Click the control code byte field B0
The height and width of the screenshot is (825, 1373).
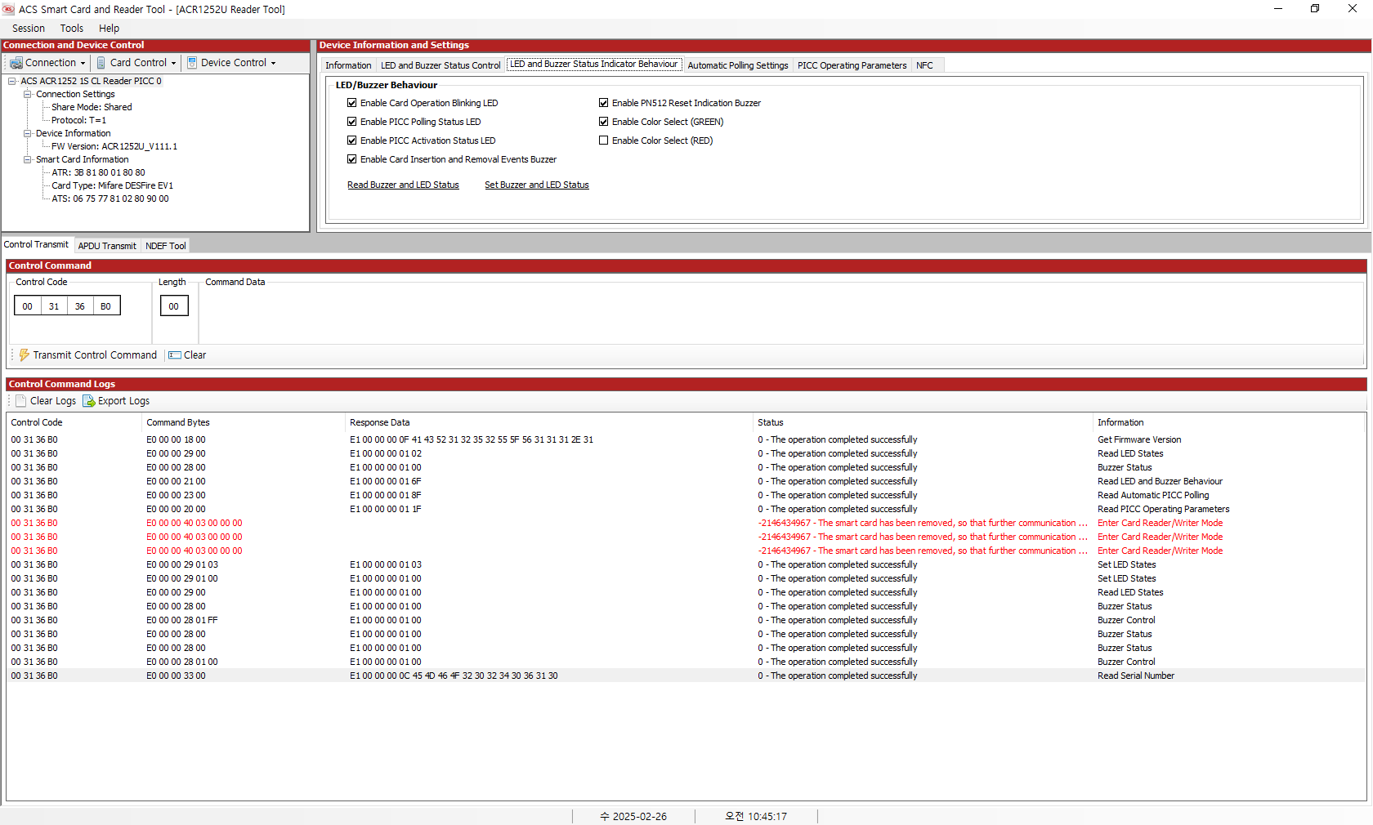pos(106,306)
